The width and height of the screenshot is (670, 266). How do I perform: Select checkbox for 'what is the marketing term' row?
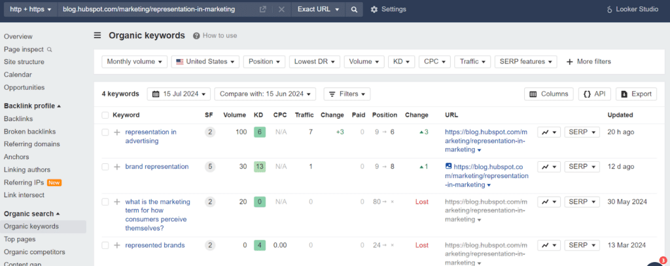105,202
